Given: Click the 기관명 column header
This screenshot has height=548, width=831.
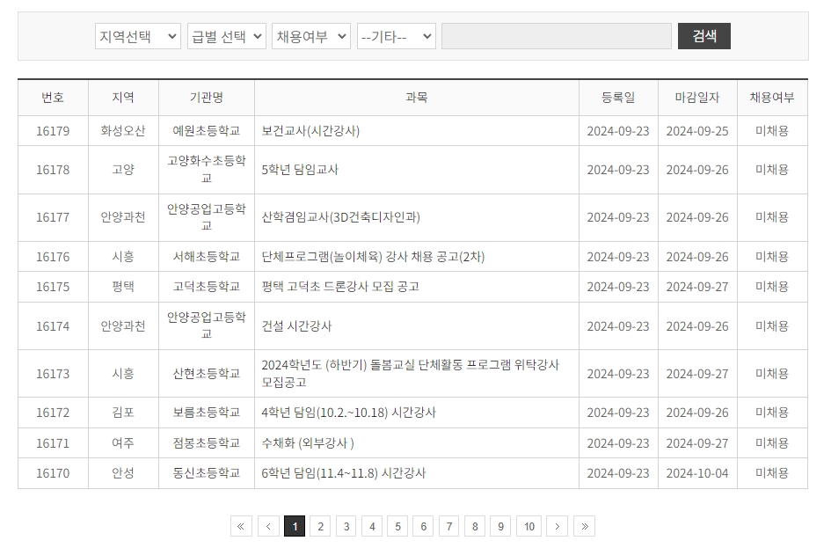Looking at the screenshot, I should [206, 98].
